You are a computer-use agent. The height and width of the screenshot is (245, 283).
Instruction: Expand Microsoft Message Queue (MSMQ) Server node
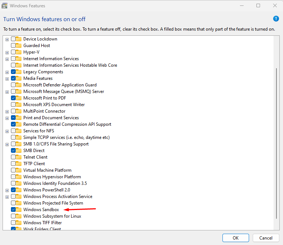pos(7,92)
